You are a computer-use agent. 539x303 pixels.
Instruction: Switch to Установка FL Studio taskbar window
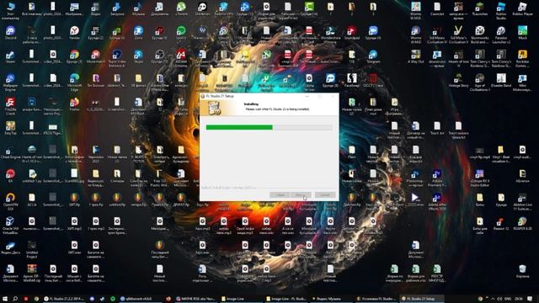(x=376, y=299)
